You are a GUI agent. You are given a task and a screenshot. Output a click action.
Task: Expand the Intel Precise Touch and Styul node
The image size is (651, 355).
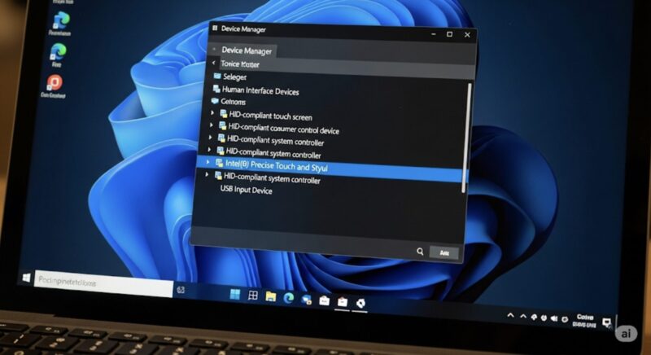[x=208, y=162]
